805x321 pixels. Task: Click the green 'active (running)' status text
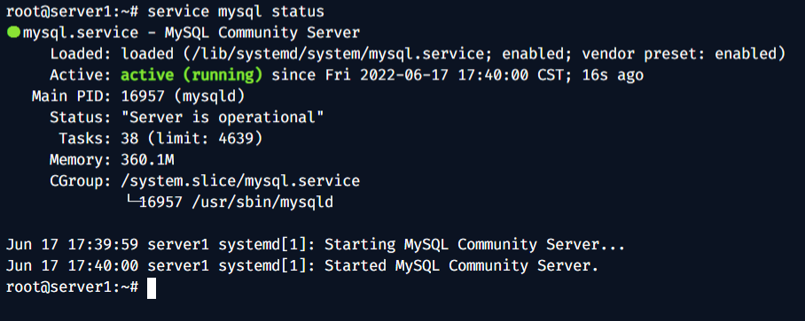point(191,76)
